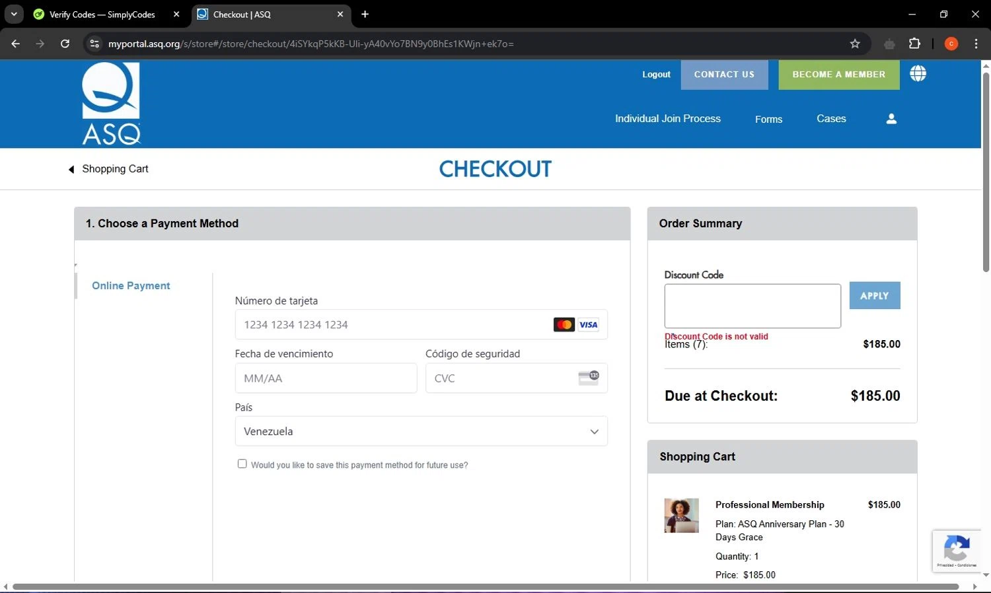Click the incognito-style extension icon in toolbar
Image resolution: width=991 pixels, height=593 pixels.
point(889,44)
